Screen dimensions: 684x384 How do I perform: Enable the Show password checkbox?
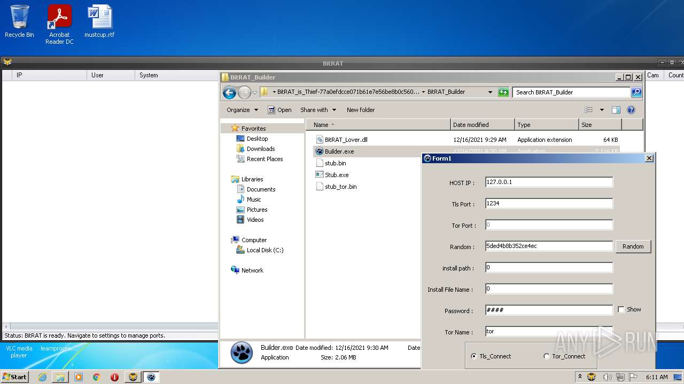coord(621,309)
